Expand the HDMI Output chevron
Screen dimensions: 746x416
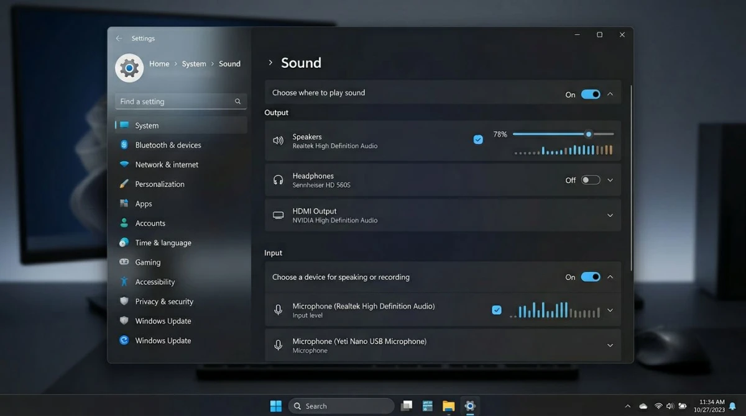610,215
